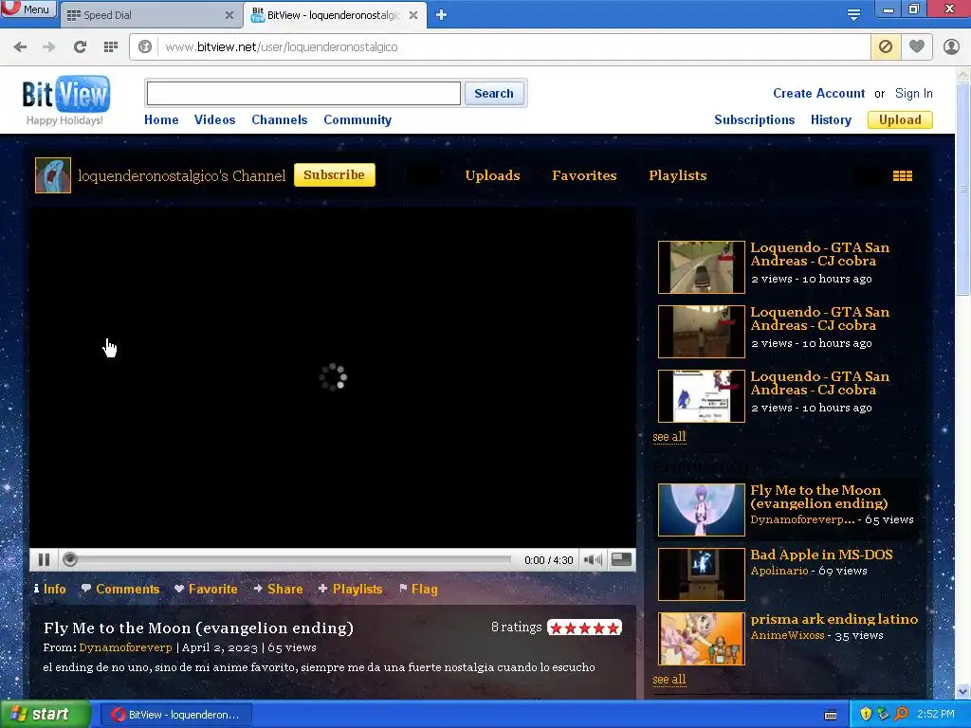Subscribe to loquenderonostalgico's Channel
The image size is (971, 728).
click(x=335, y=175)
